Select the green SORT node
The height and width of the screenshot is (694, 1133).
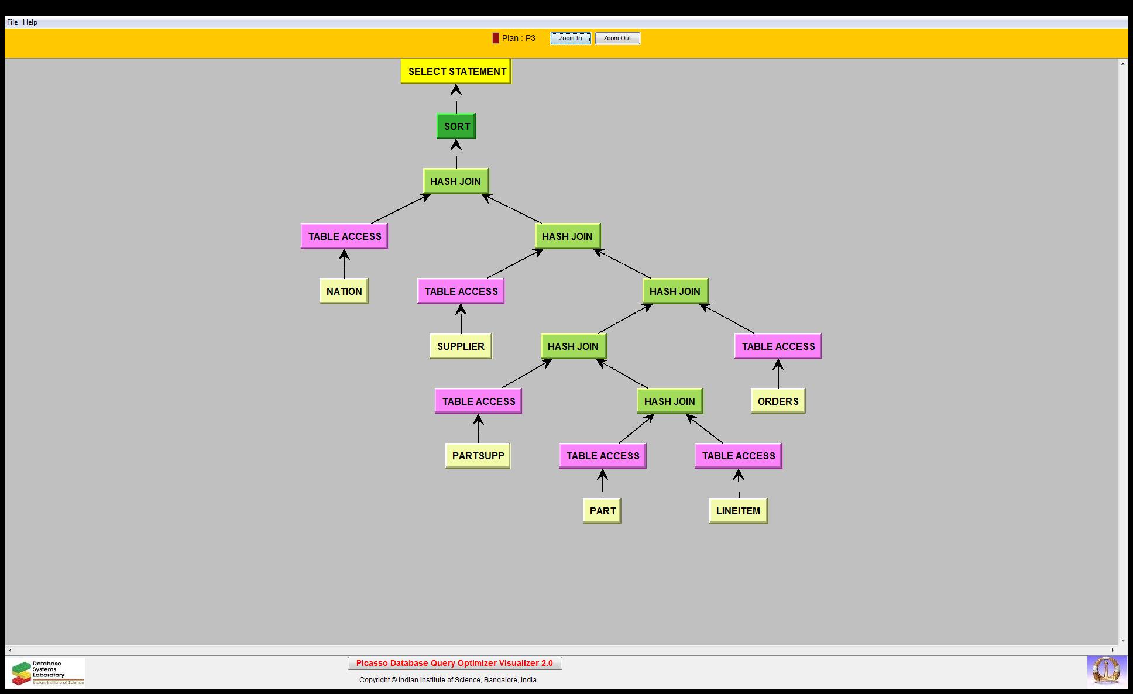pos(456,126)
